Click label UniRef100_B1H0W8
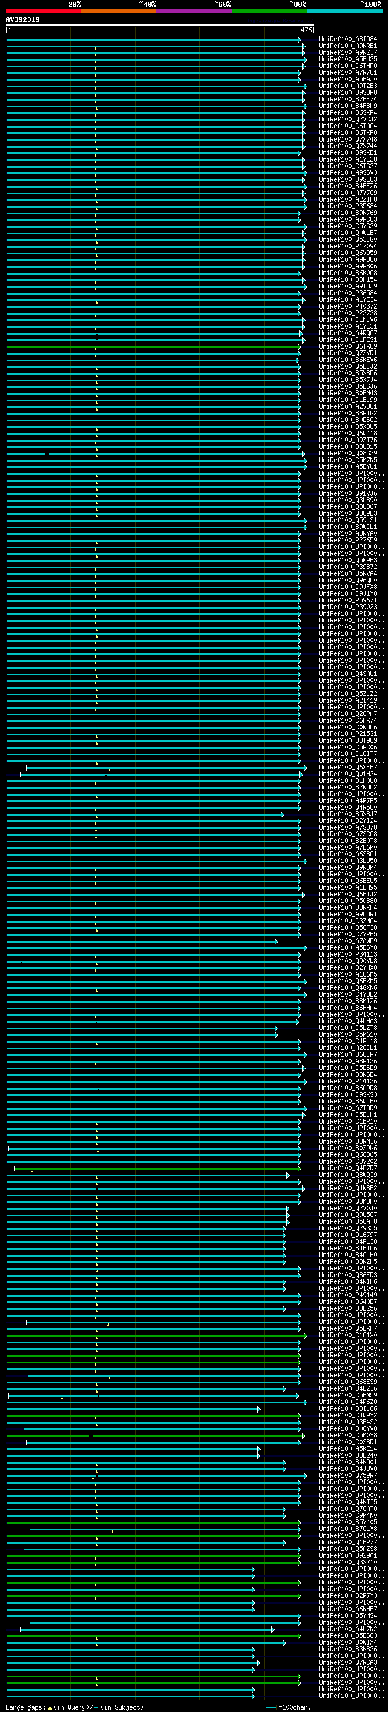The width and height of the screenshot is (388, 1712). coord(348,780)
